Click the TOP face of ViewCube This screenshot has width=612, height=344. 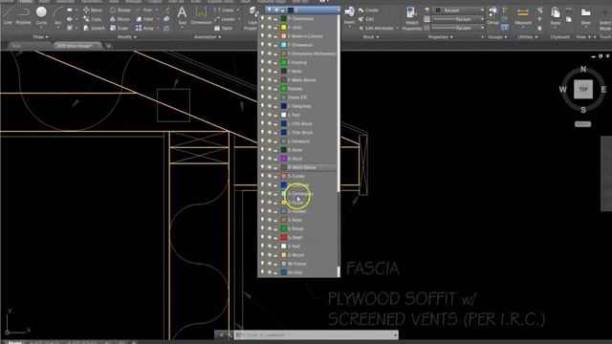pos(583,89)
